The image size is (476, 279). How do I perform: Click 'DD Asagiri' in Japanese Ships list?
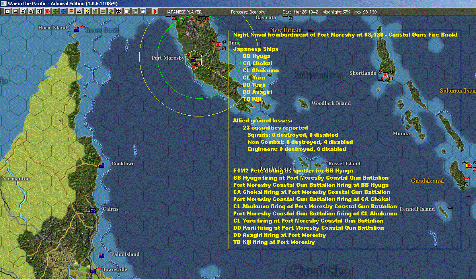258,92
